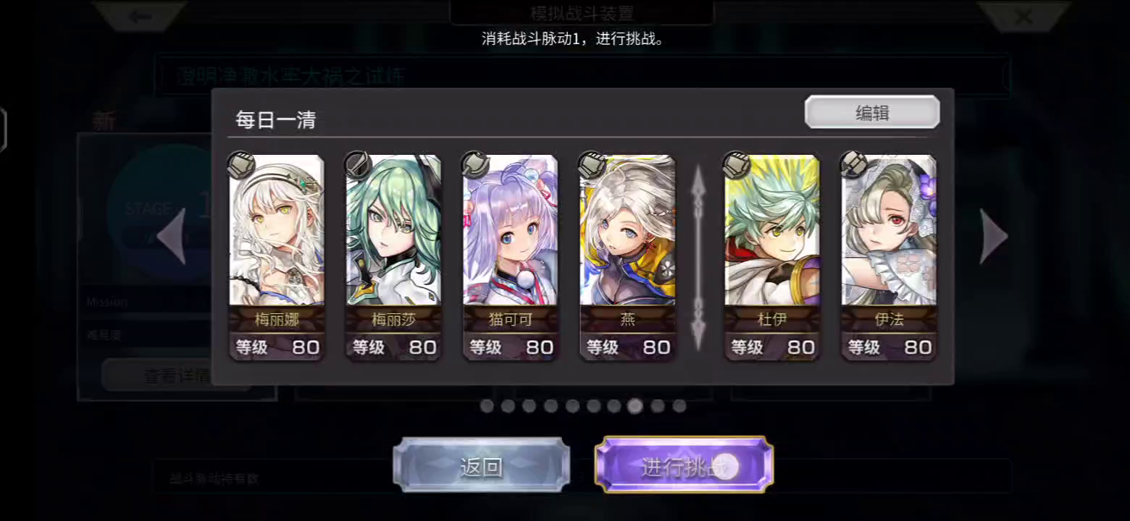Choose the 燕 character card
Viewport: 1130px width, 521px height.
point(627,258)
